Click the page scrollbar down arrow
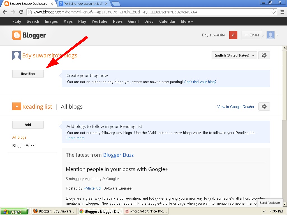This screenshot has height=215, width=287. [x=284, y=204]
